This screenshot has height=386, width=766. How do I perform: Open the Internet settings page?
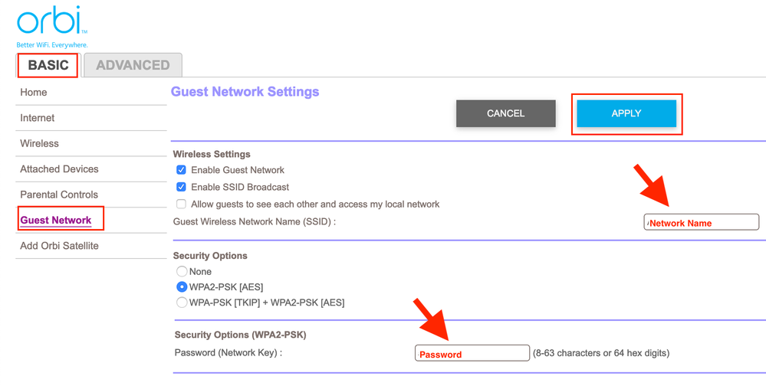pyautogui.click(x=38, y=118)
